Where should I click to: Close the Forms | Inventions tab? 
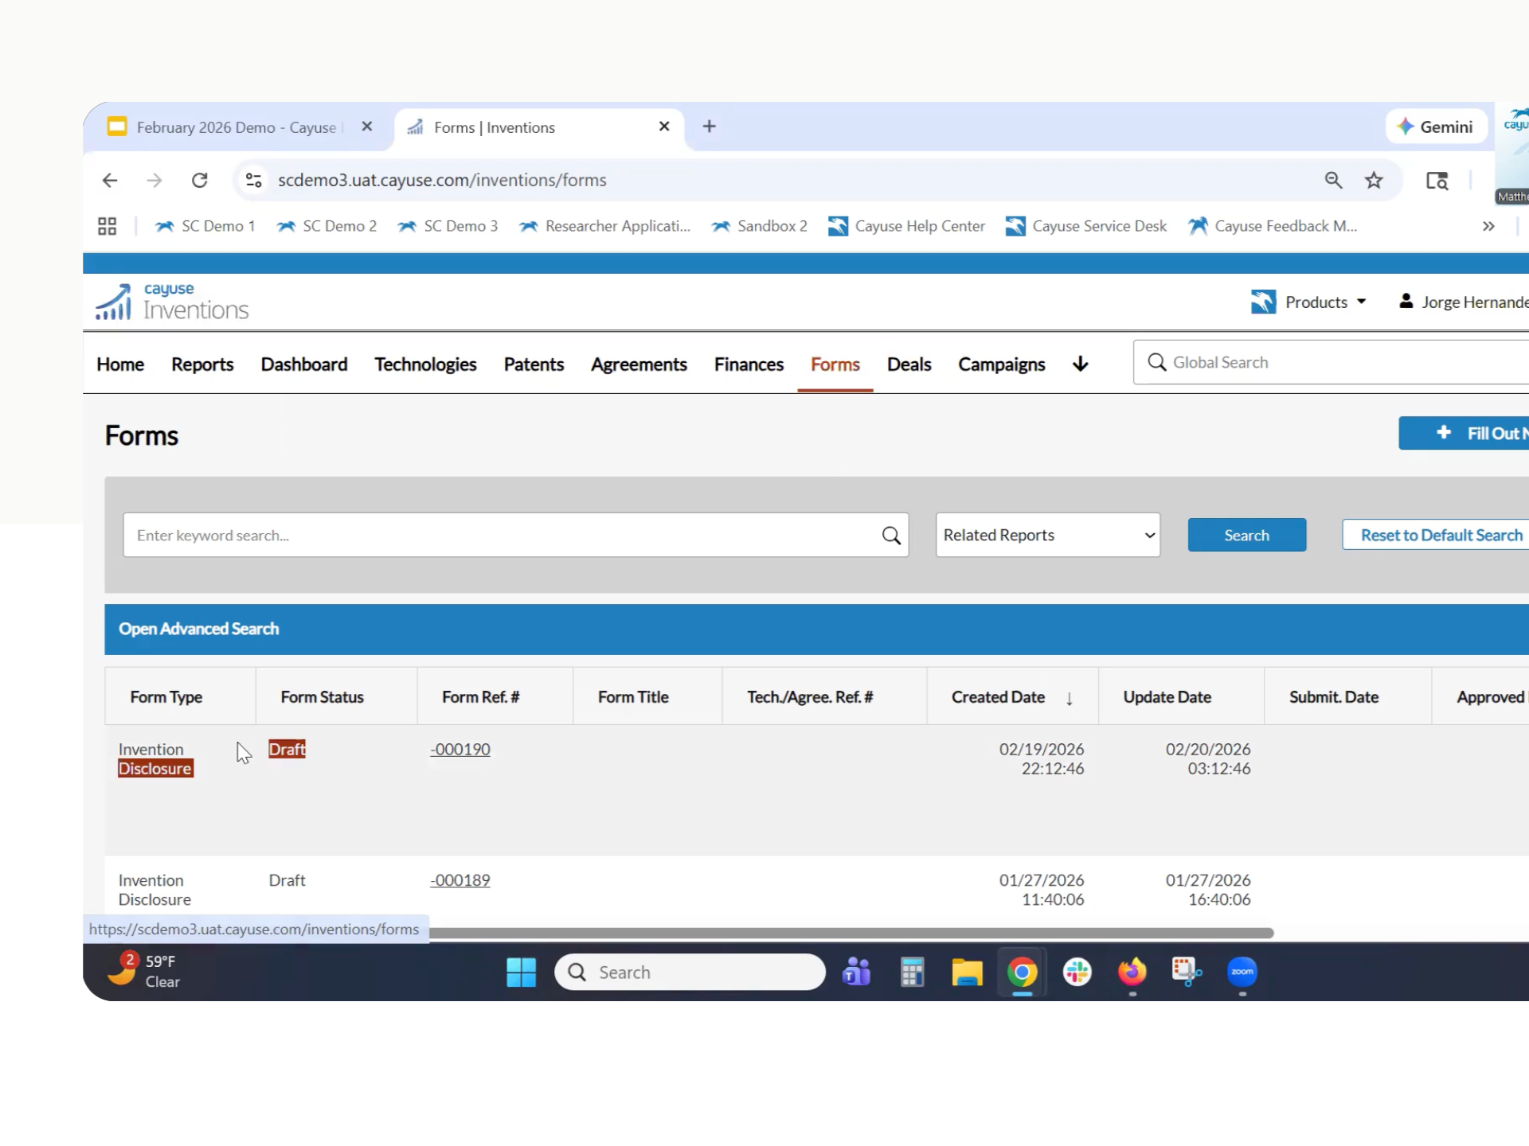click(664, 127)
